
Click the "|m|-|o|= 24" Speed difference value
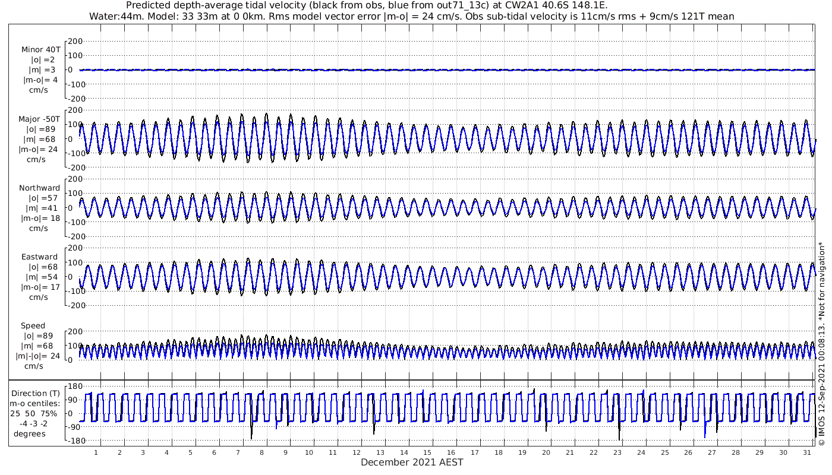pyautogui.click(x=38, y=356)
